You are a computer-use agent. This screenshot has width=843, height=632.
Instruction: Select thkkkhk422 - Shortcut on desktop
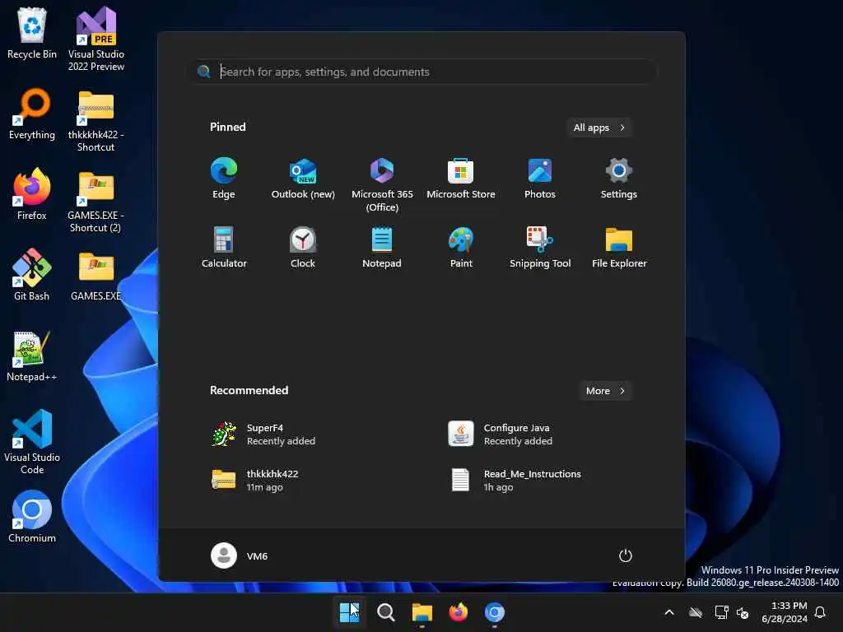pyautogui.click(x=95, y=121)
